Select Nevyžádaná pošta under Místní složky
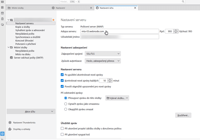The height and width of the screenshot is (140, 200). (25, 51)
